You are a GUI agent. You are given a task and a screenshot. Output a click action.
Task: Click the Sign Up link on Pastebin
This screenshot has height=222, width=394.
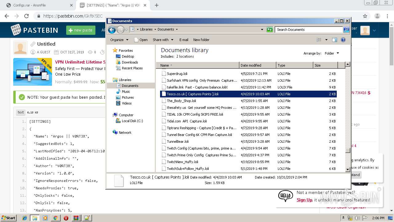coord(304,200)
